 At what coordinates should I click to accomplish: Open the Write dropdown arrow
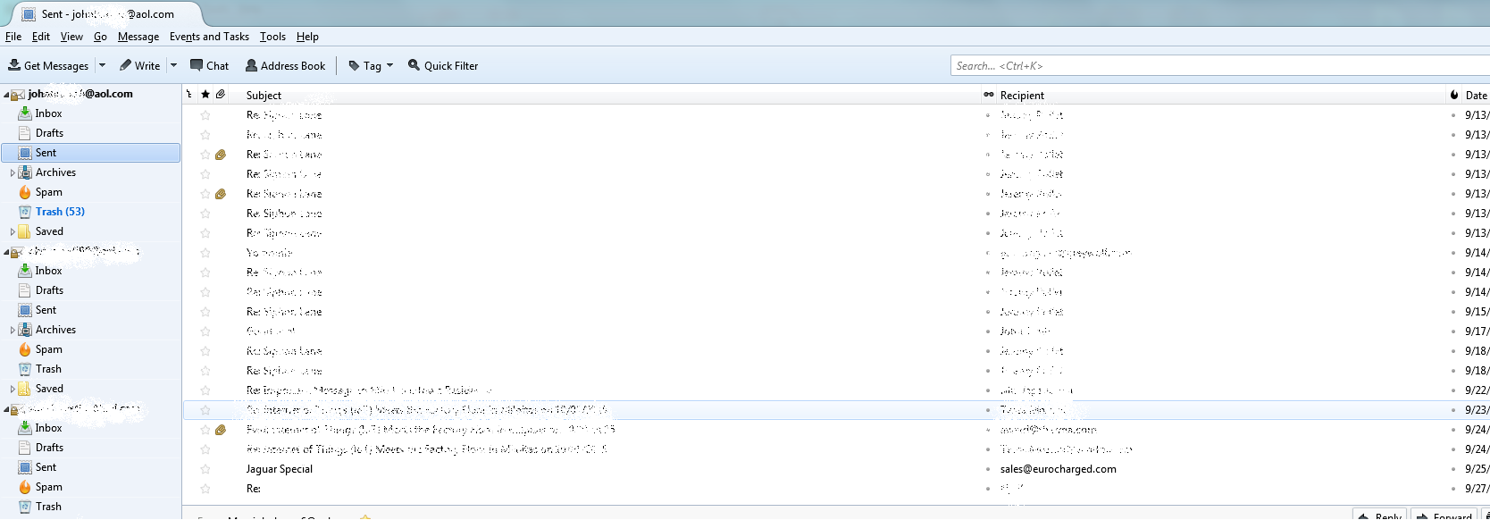click(173, 65)
